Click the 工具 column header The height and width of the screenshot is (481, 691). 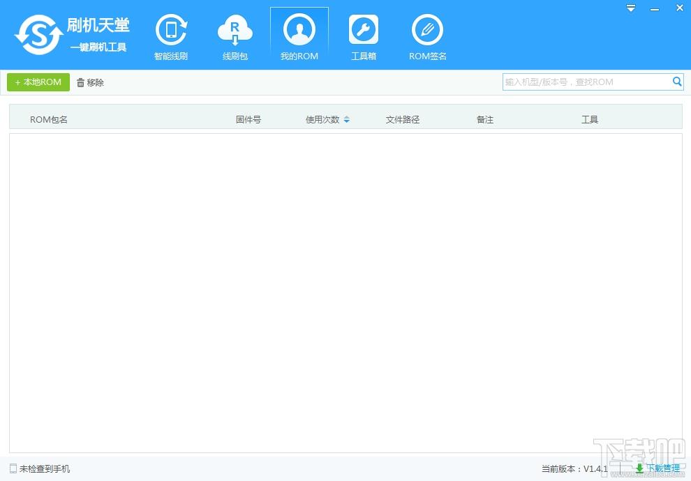[590, 120]
